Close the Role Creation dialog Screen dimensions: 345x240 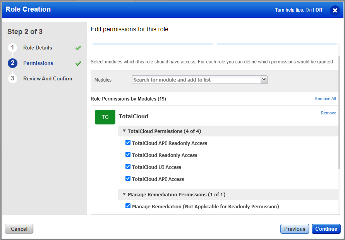335,10
